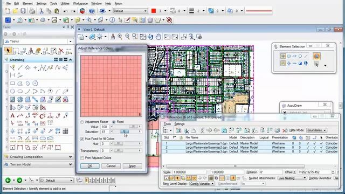Image resolution: width=345 pixels, height=194 pixels.
Task: Enable Print Adjusted Colors checkbox
Action: click(x=82, y=158)
